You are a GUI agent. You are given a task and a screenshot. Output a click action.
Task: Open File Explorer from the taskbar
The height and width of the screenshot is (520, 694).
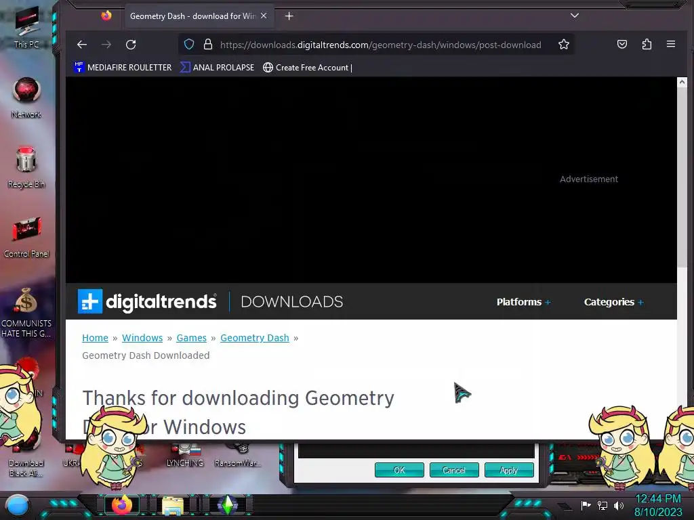pyautogui.click(x=173, y=505)
